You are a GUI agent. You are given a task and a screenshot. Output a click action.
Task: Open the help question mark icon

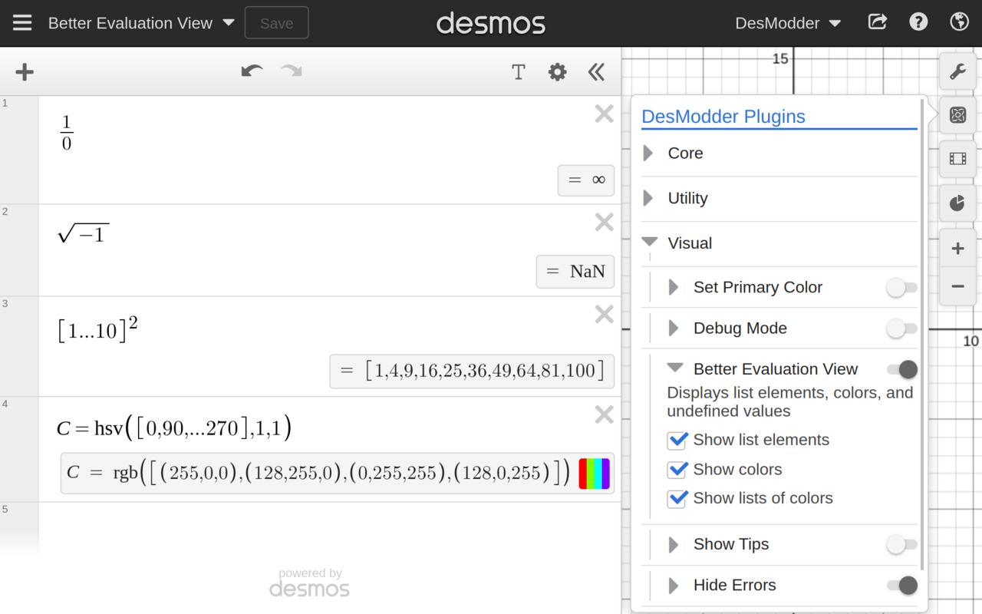[918, 21]
